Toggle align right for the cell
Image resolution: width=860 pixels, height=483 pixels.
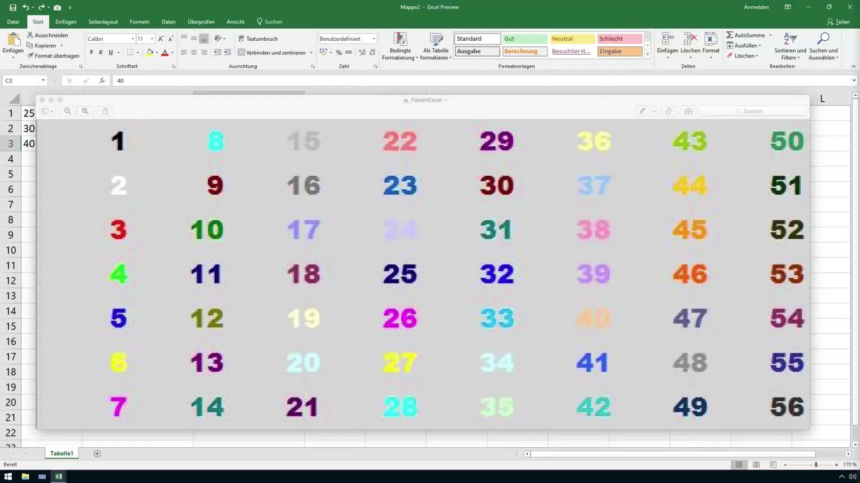click(x=204, y=52)
